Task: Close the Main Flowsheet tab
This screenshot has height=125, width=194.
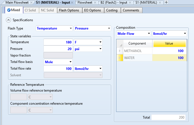Action: [31, 3]
